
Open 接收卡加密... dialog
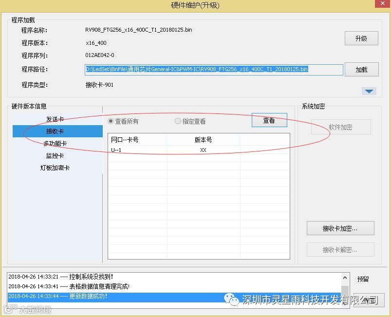[x=340, y=228]
